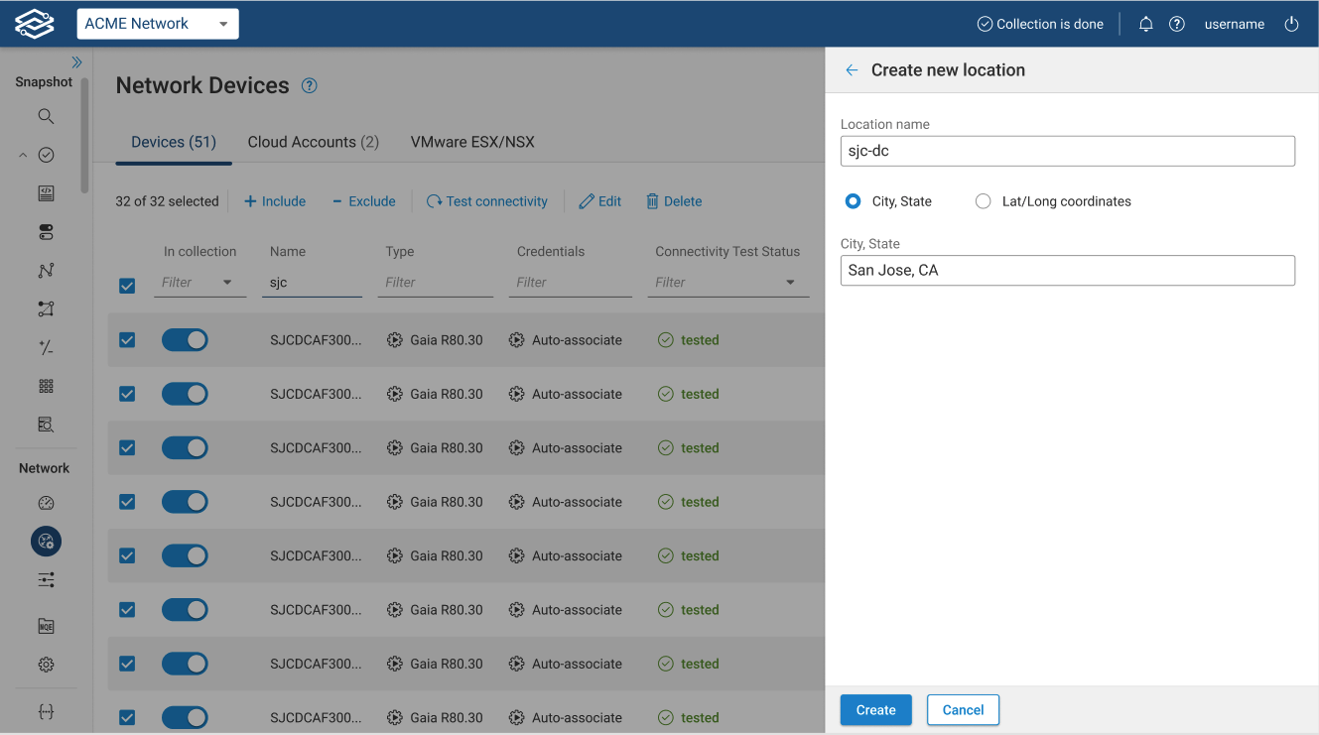The image size is (1319, 735).
Task: Click the back arrow beside Create new location
Action: point(852,70)
